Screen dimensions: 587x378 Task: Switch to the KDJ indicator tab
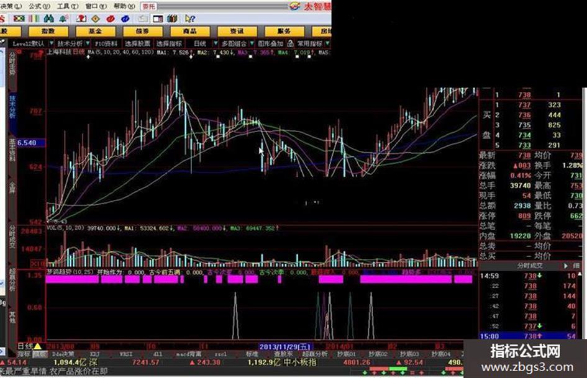click(94, 354)
